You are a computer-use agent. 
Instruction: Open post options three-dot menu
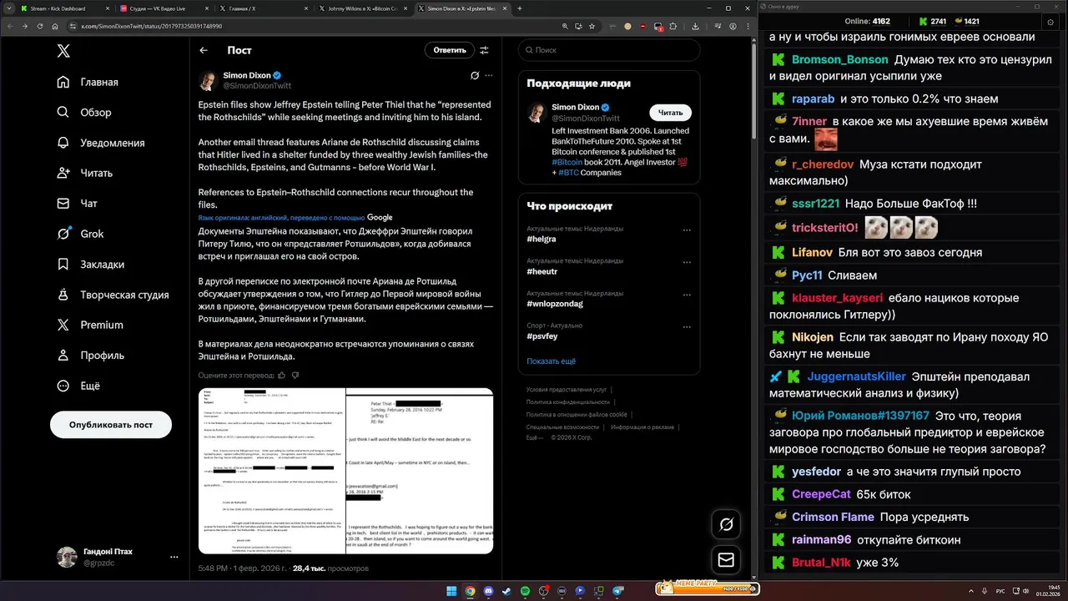489,75
